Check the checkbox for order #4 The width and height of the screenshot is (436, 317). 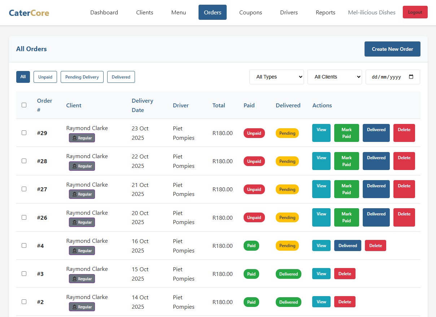coord(24,245)
